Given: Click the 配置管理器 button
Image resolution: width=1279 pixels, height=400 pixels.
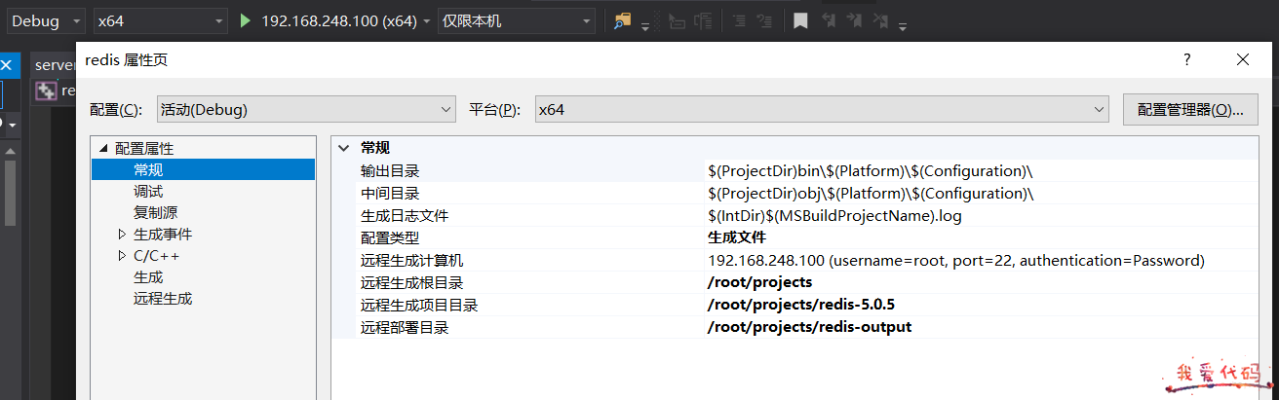Looking at the screenshot, I should click(1190, 110).
